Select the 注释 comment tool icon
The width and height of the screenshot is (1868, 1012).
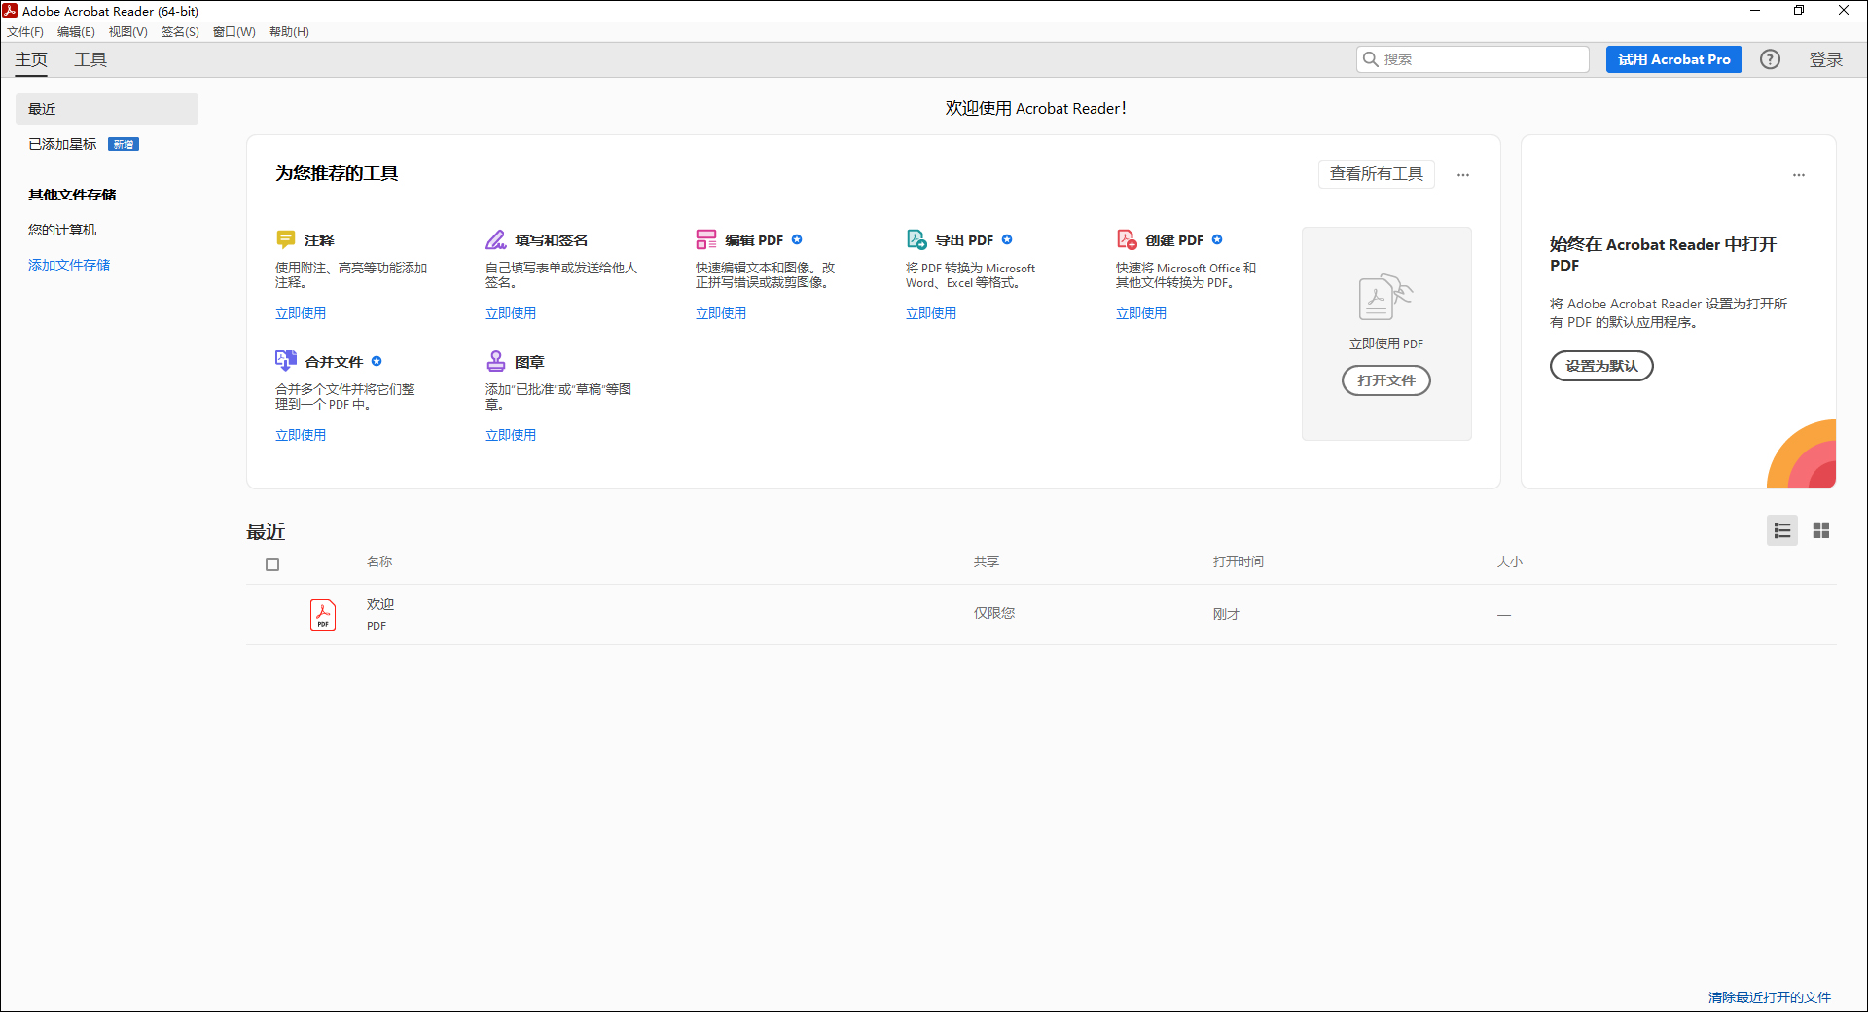pos(285,239)
